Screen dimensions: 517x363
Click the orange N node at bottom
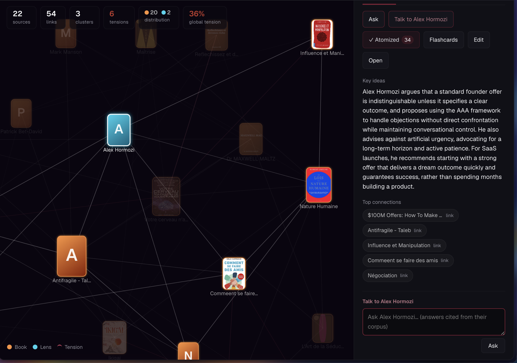188,351
